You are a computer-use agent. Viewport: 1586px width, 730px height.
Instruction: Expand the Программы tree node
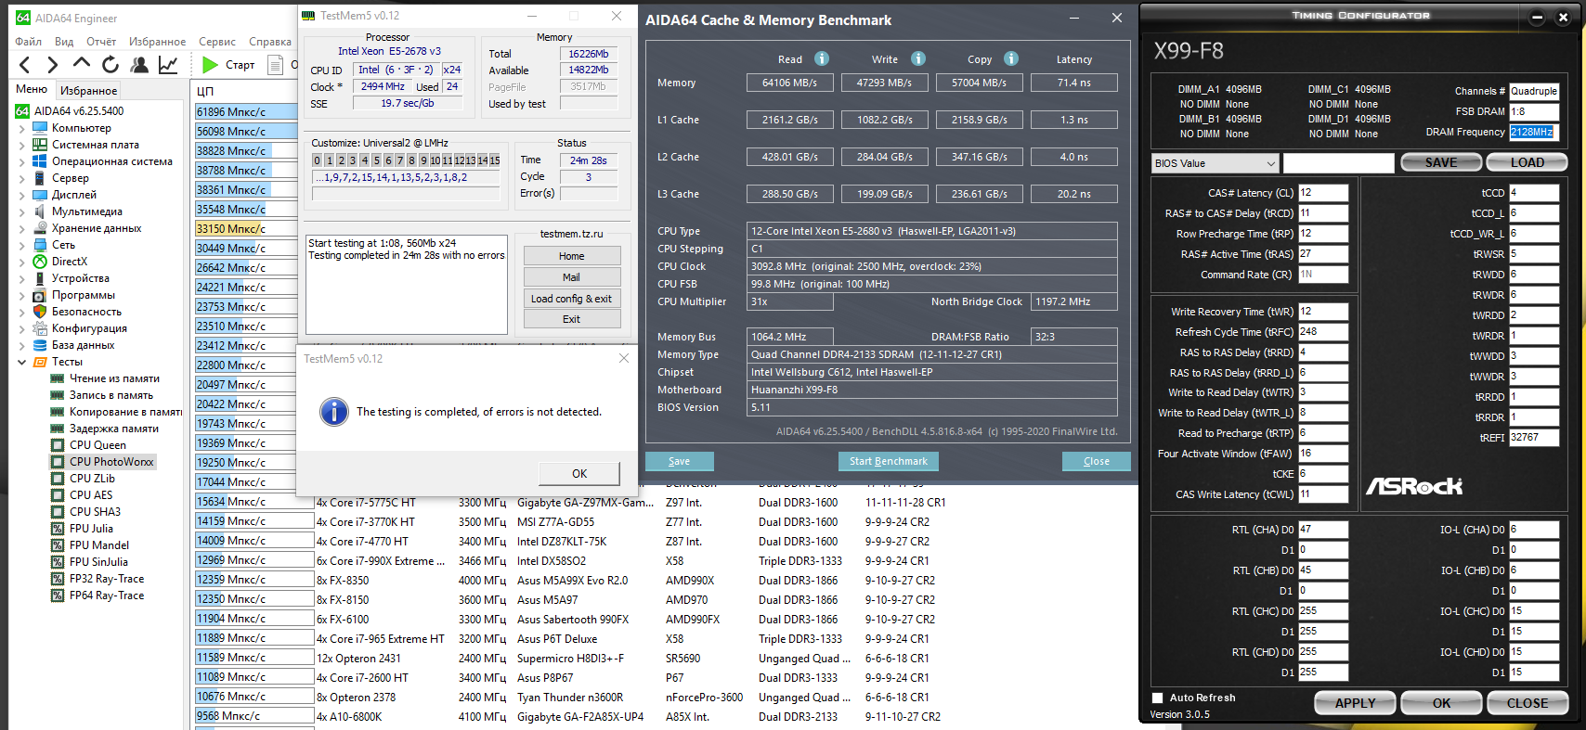click(x=21, y=295)
